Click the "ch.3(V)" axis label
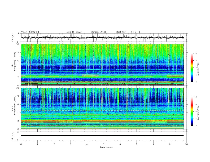 click(x=13, y=136)
